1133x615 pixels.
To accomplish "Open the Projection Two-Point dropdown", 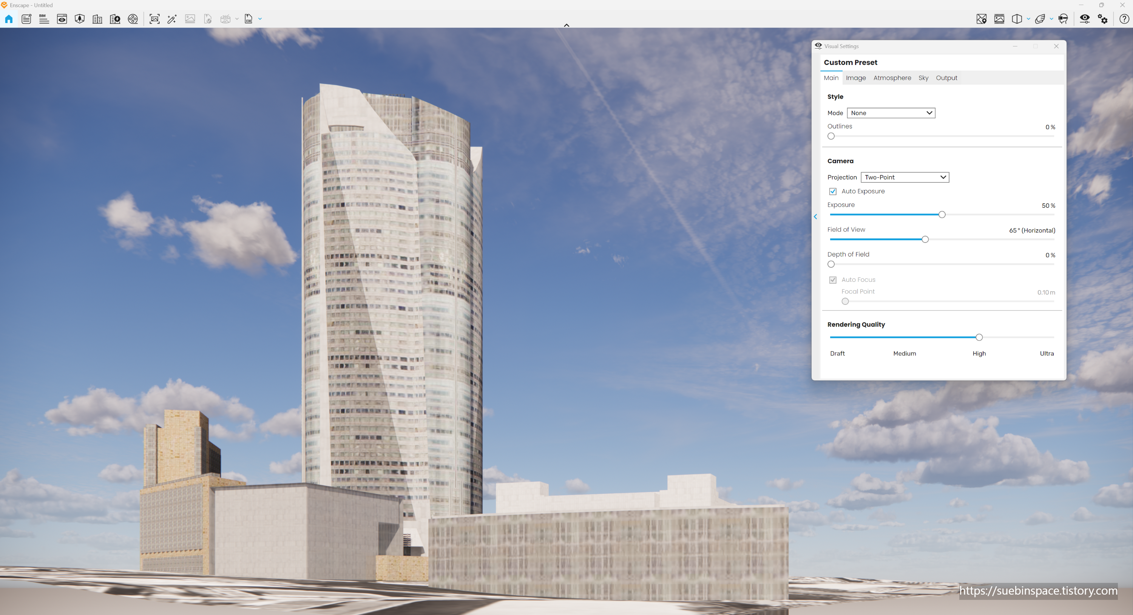I will [904, 177].
